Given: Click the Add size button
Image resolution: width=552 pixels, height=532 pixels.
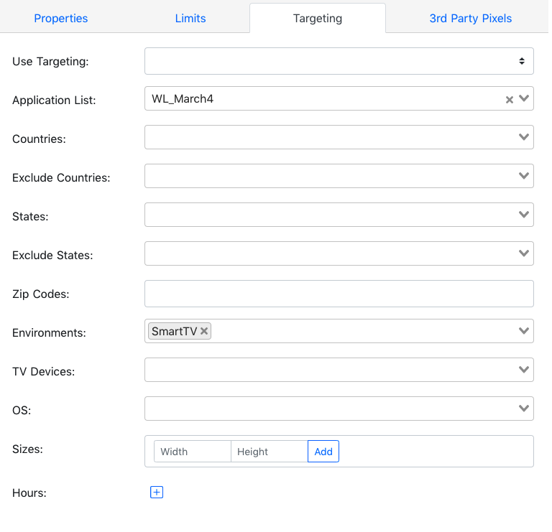Looking at the screenshot, I should [x=323, y=451].
